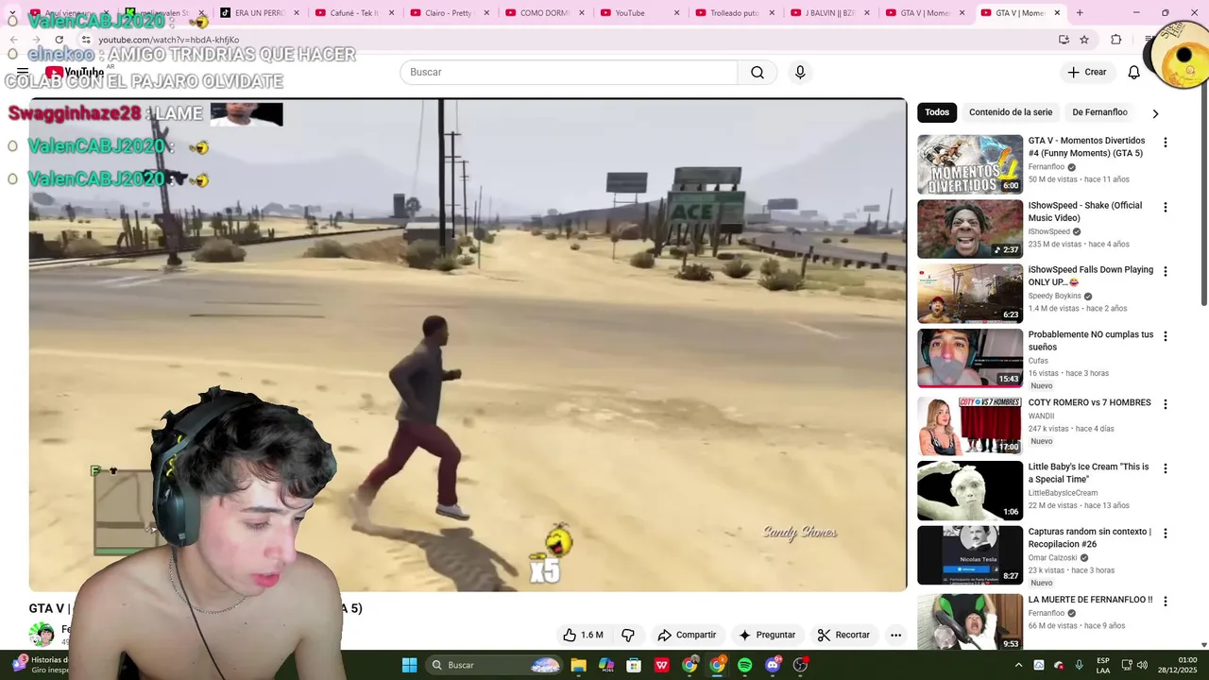Select the De Fernanfloo filter chip
1209x680 pixels.
click(x=1099, y=112)
